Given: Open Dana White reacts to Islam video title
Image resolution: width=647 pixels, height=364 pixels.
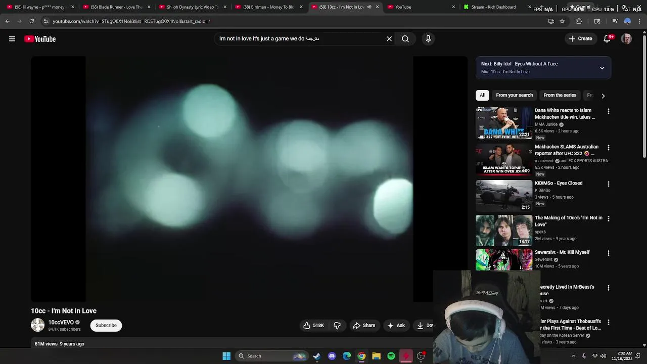Looking at the screenshot, I should pyautogui.click(x=565, y=113).
